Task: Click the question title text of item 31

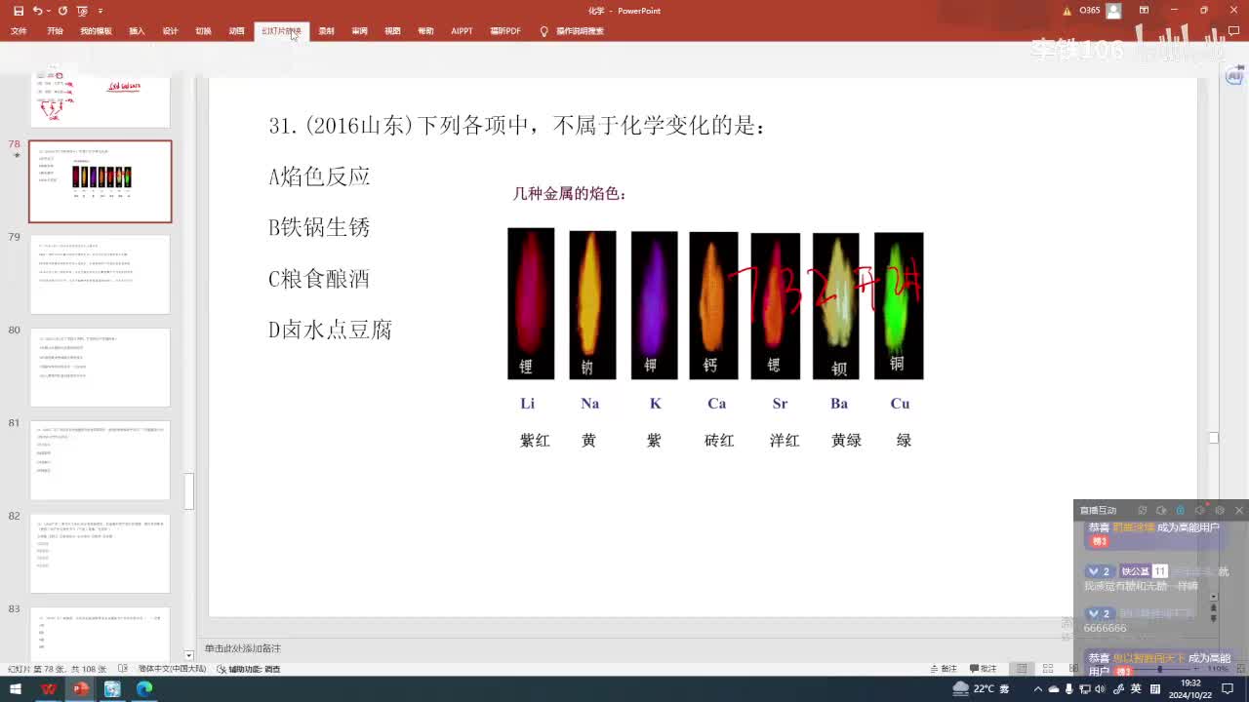Action: (x=517, y=126)
